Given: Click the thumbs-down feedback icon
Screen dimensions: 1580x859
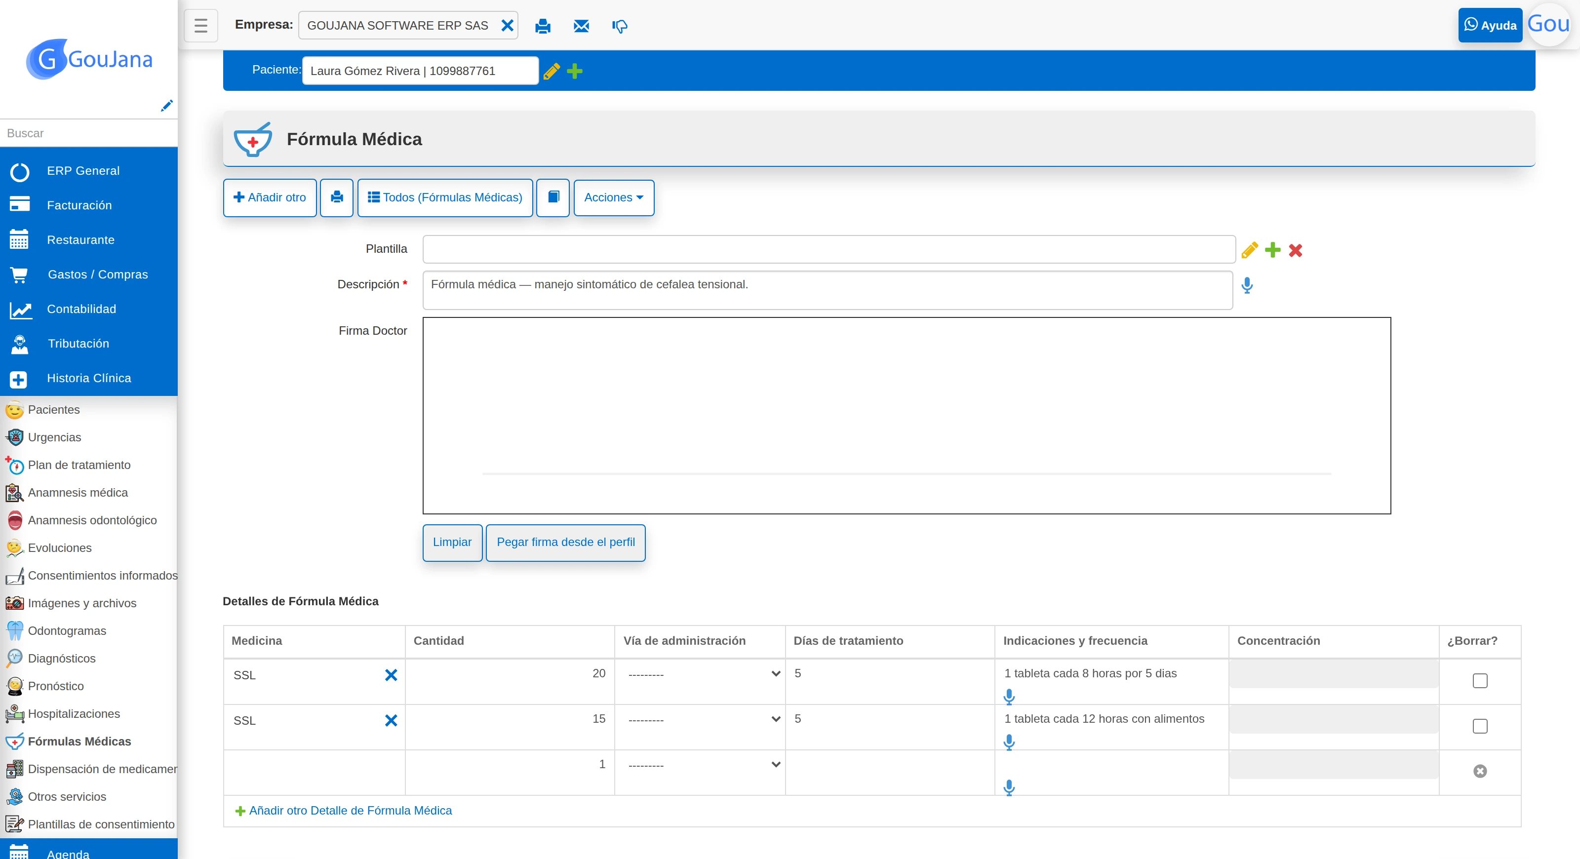Looking at the screenshot, I should [620, 26].
